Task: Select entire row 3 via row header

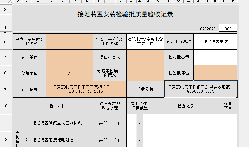Action: pos(5,19)
